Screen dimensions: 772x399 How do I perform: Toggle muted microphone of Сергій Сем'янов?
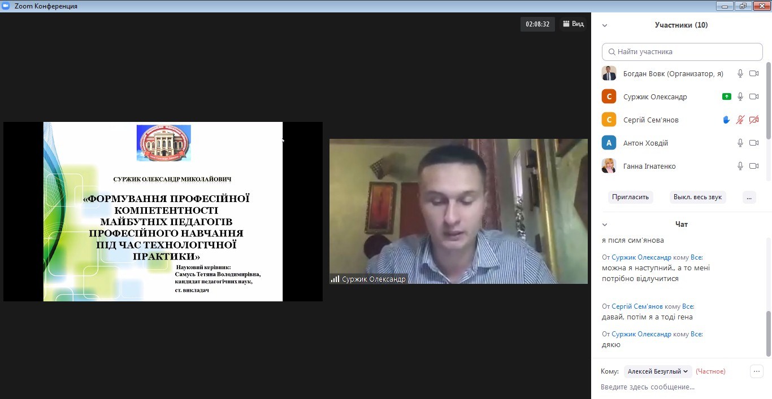[x=740, y=120]
